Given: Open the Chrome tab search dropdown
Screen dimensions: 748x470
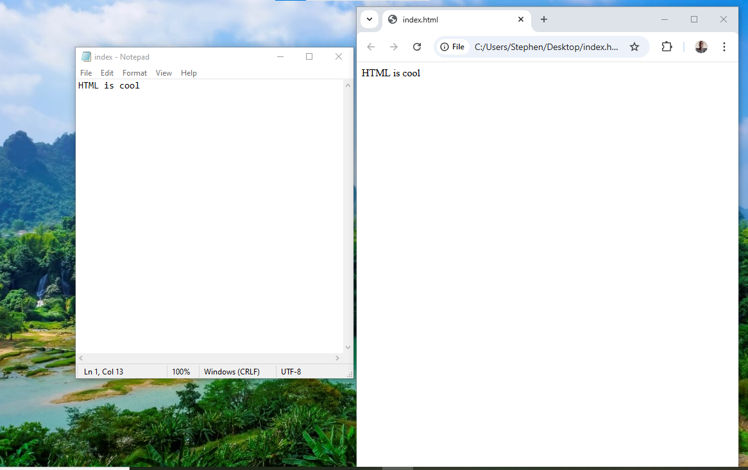Looking at the screenshot, I should tap(370, 19).
